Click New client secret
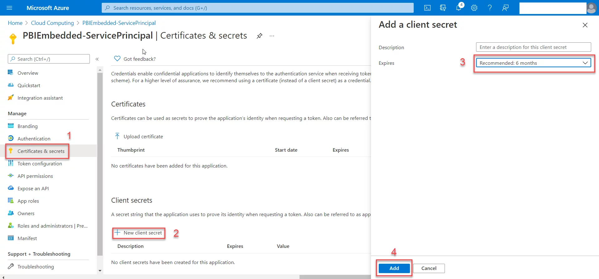Image resolution: width=599 pixels, height=279 pixels. 143,233
